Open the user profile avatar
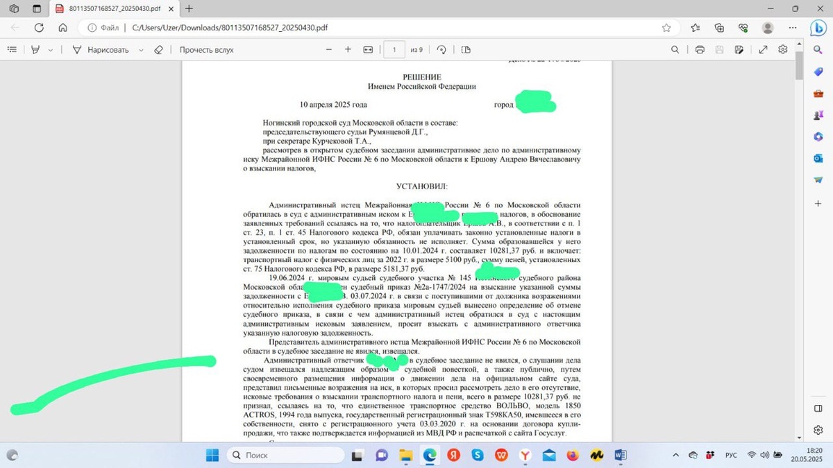Image resolution: width=833 pixels, height=468 pixels. (x=768, y=28)
